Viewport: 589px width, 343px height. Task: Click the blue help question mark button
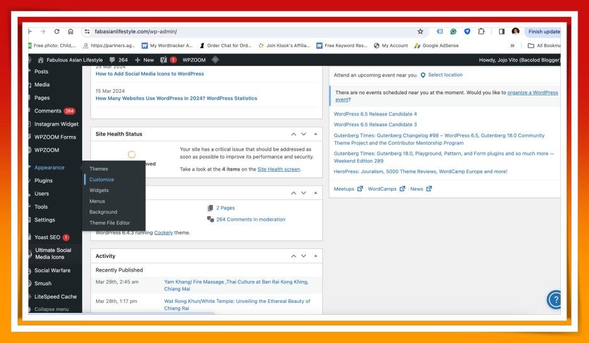(x=554, y=300)
